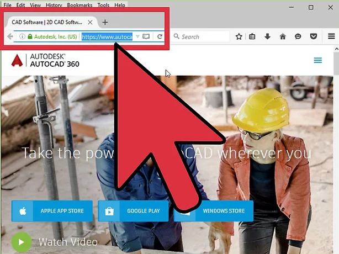Click the reload page icon

tap(160, 37)
